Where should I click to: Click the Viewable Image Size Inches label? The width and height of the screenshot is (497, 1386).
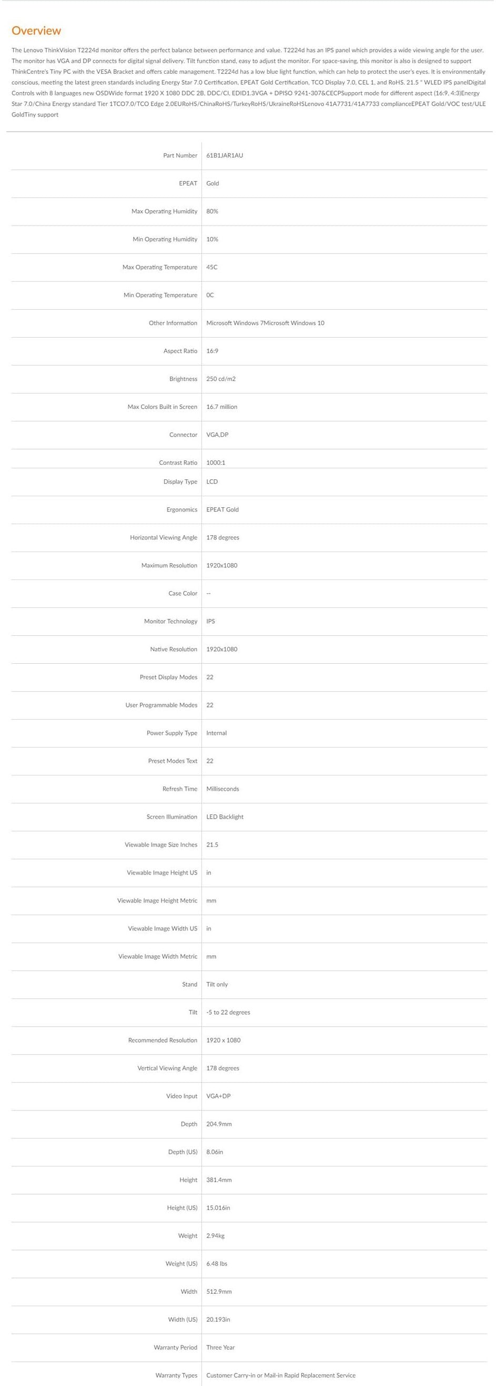tap(161, 845)
